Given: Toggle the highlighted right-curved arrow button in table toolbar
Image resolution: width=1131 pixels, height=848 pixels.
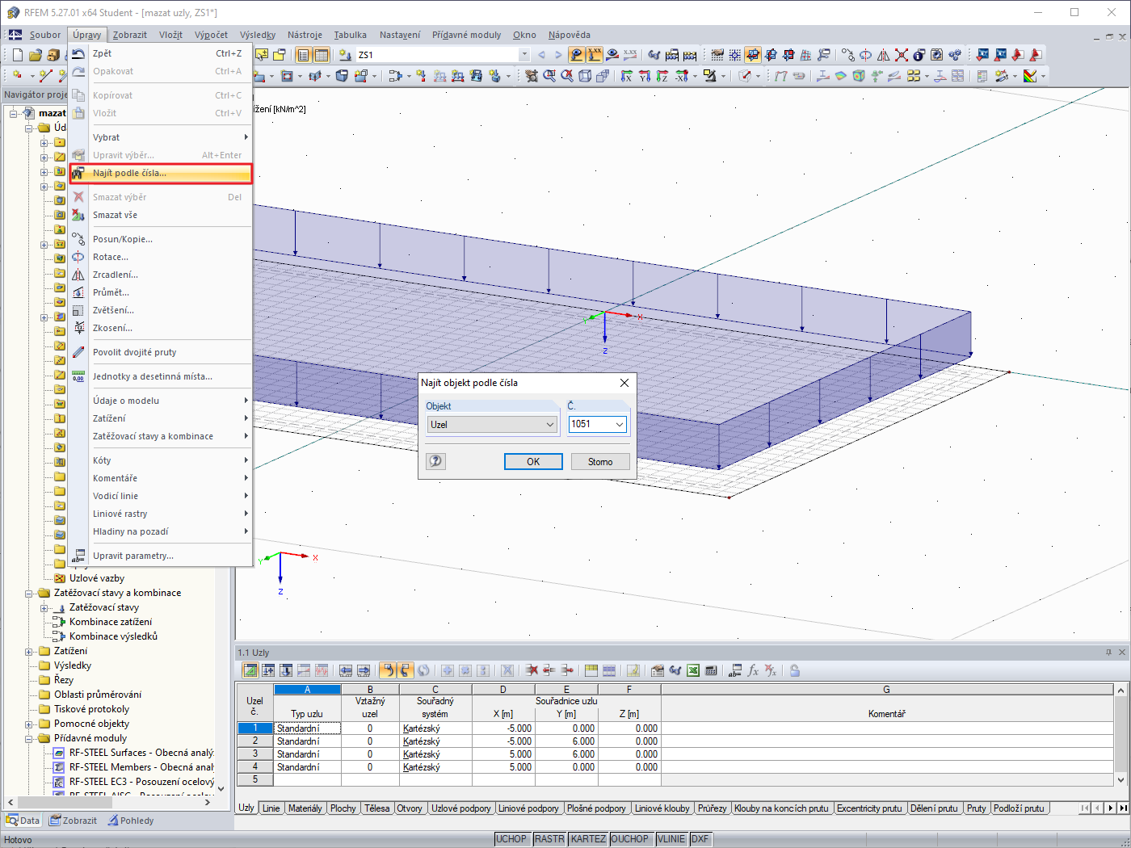Looking at the screenshot, I should [406, 670].
